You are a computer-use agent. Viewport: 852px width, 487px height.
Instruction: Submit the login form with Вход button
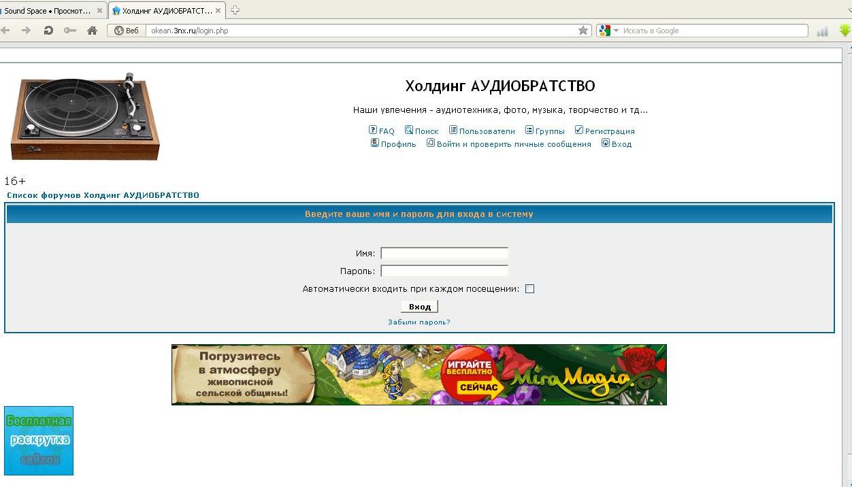420,307
